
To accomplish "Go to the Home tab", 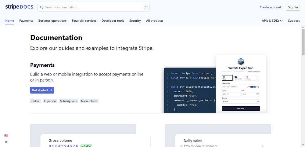I will point(9,21).
